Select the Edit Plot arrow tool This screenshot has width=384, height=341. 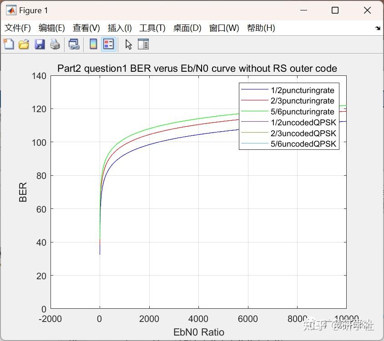(x=128, y=44)
